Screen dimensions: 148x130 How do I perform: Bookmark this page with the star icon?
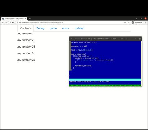(129, 23)
